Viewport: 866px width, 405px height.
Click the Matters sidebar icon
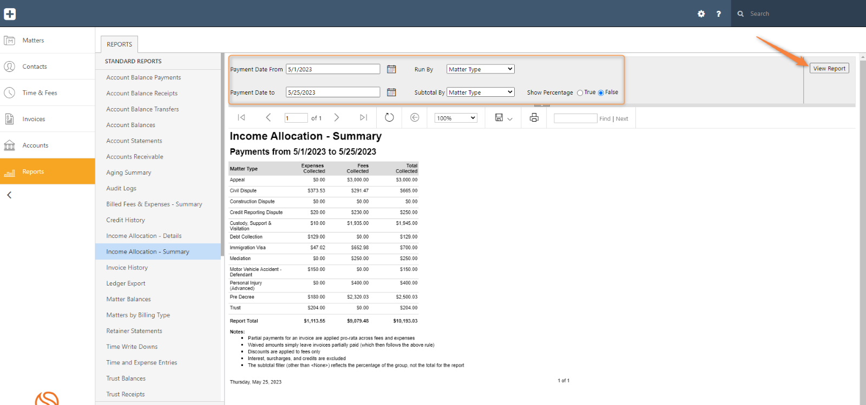10,41
